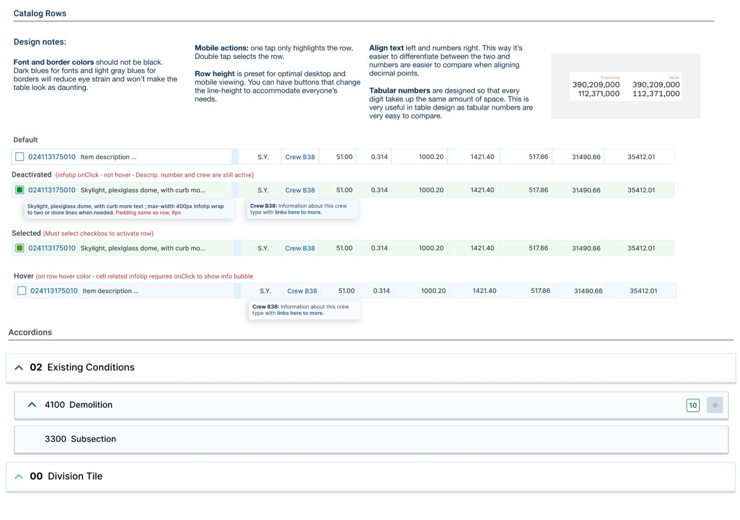The height and width of the screenshot is (520, 740).
Task: Uncheck the Deactivated row's green checkbox
Action: point(20,190)
